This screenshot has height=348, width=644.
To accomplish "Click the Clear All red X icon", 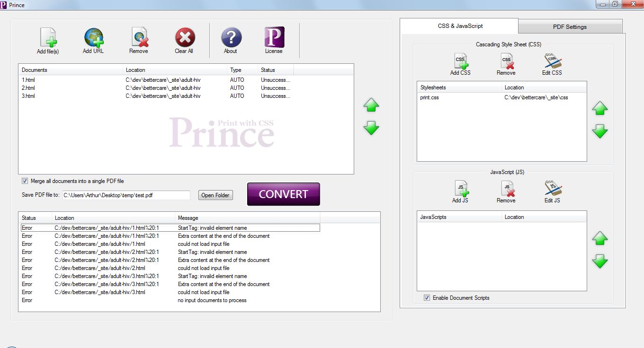I will tap(184, 38).
